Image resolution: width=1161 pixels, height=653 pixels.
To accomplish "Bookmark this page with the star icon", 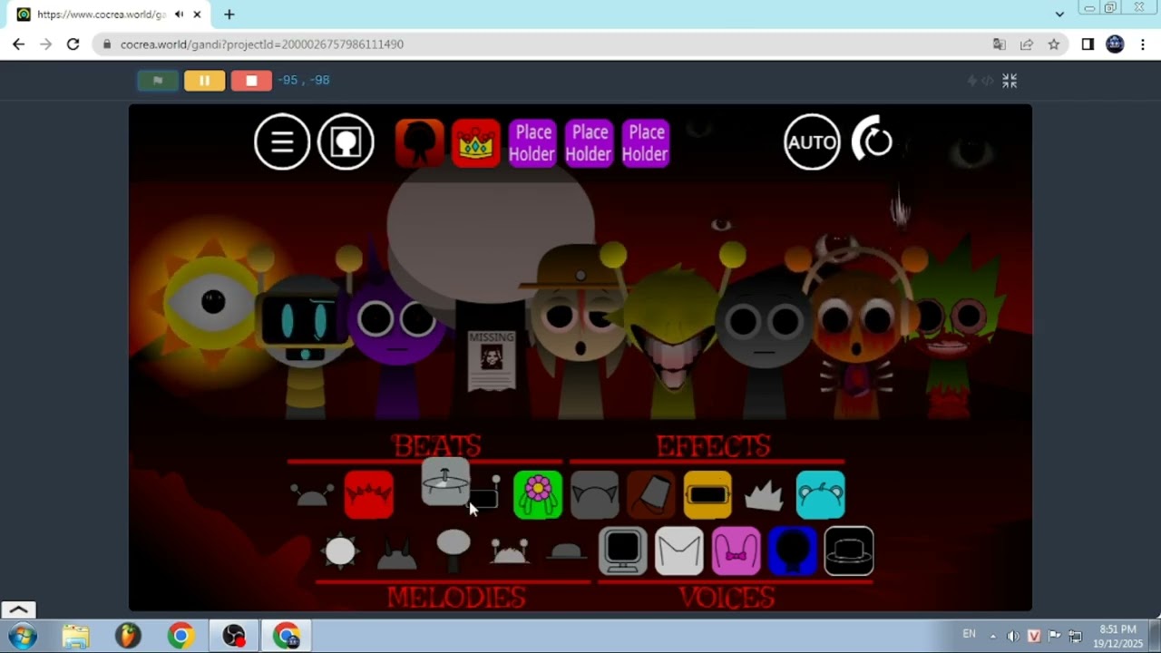I will [1053, 44].
